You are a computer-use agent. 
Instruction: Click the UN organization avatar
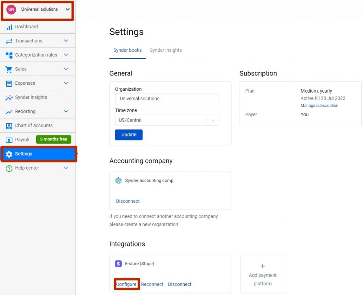[11, 10]
